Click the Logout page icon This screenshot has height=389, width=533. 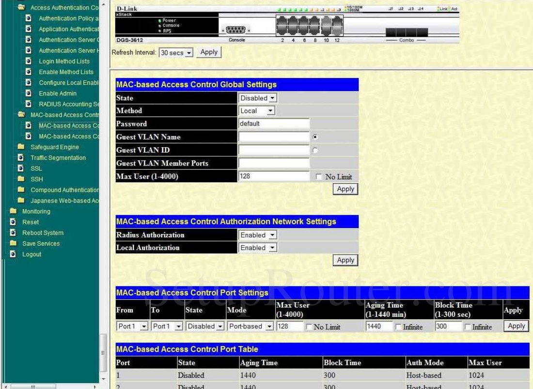(13, 254)
